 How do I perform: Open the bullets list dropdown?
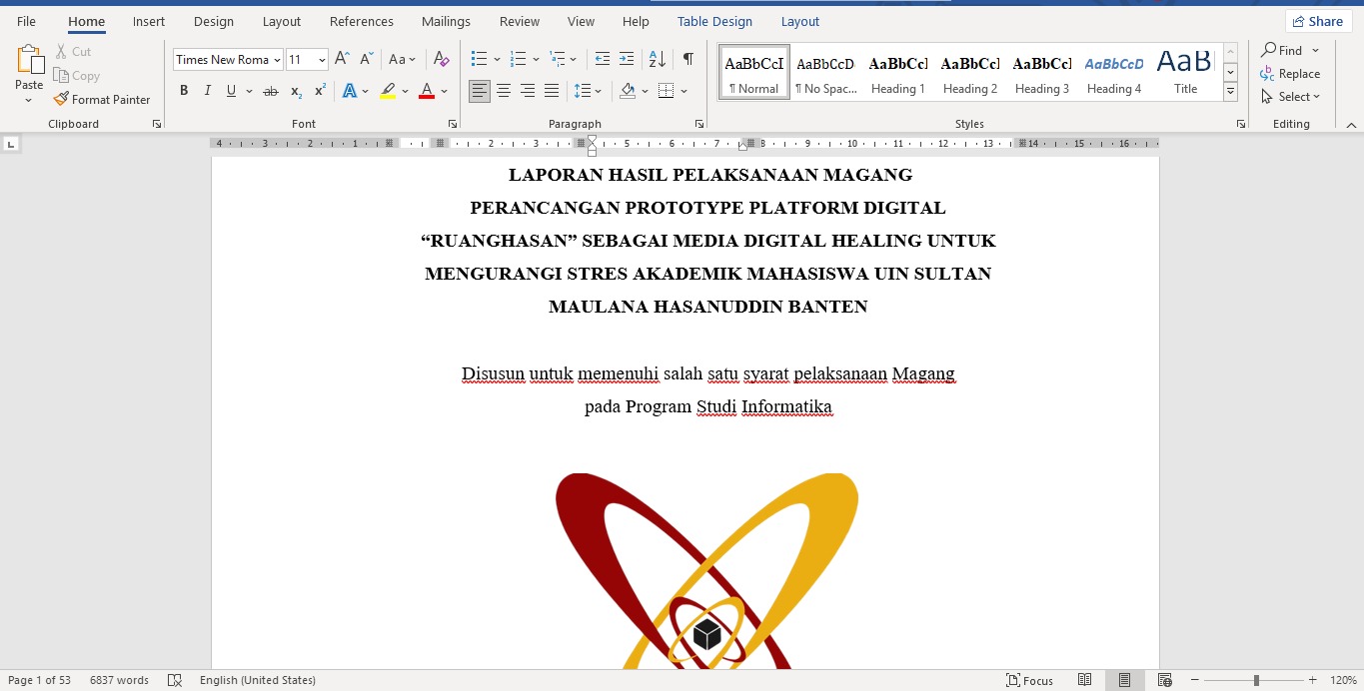497,59
